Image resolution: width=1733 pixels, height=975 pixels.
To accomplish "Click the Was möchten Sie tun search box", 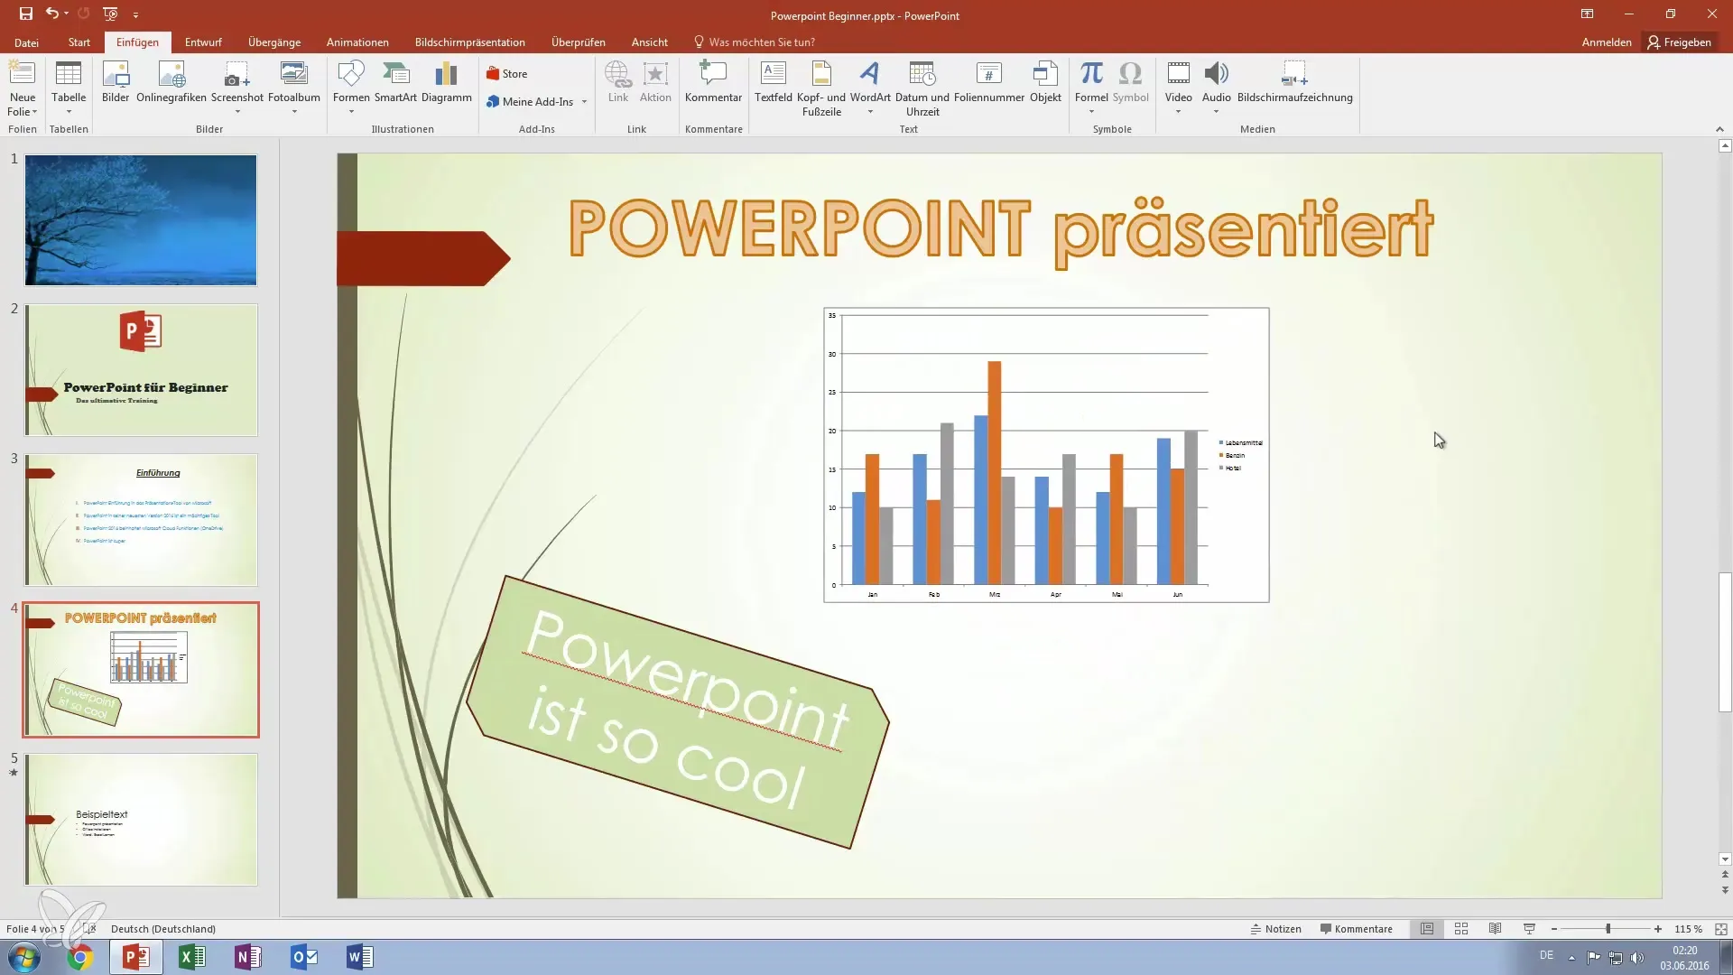I will click(755, 42).
